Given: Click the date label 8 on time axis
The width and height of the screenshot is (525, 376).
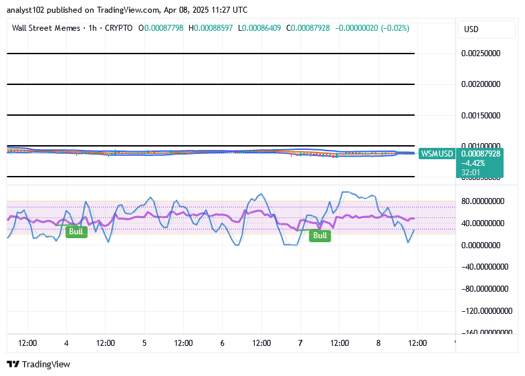Looking at the screenshot, I should pos(379,343).
